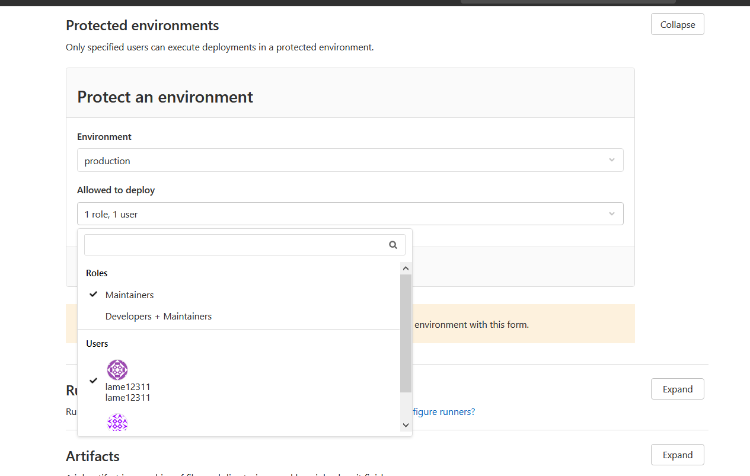Deselect the checkmark beside user lame12311

tap(93, 381)
